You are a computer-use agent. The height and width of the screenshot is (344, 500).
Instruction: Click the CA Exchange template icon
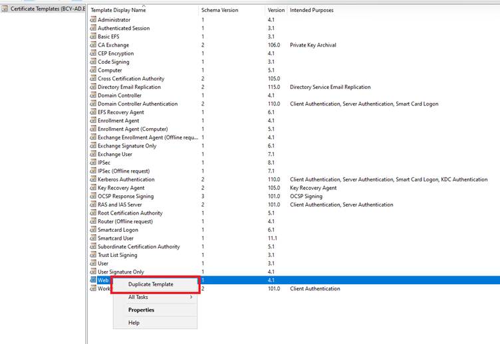click(93, 44)
